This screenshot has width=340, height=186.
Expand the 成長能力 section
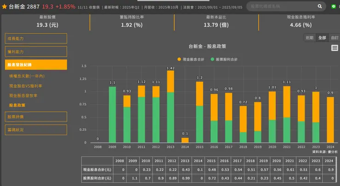point(36,39)
